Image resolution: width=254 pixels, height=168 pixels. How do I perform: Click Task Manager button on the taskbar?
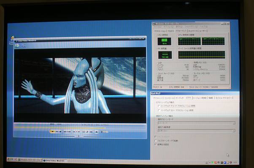(x=29, y=160)
